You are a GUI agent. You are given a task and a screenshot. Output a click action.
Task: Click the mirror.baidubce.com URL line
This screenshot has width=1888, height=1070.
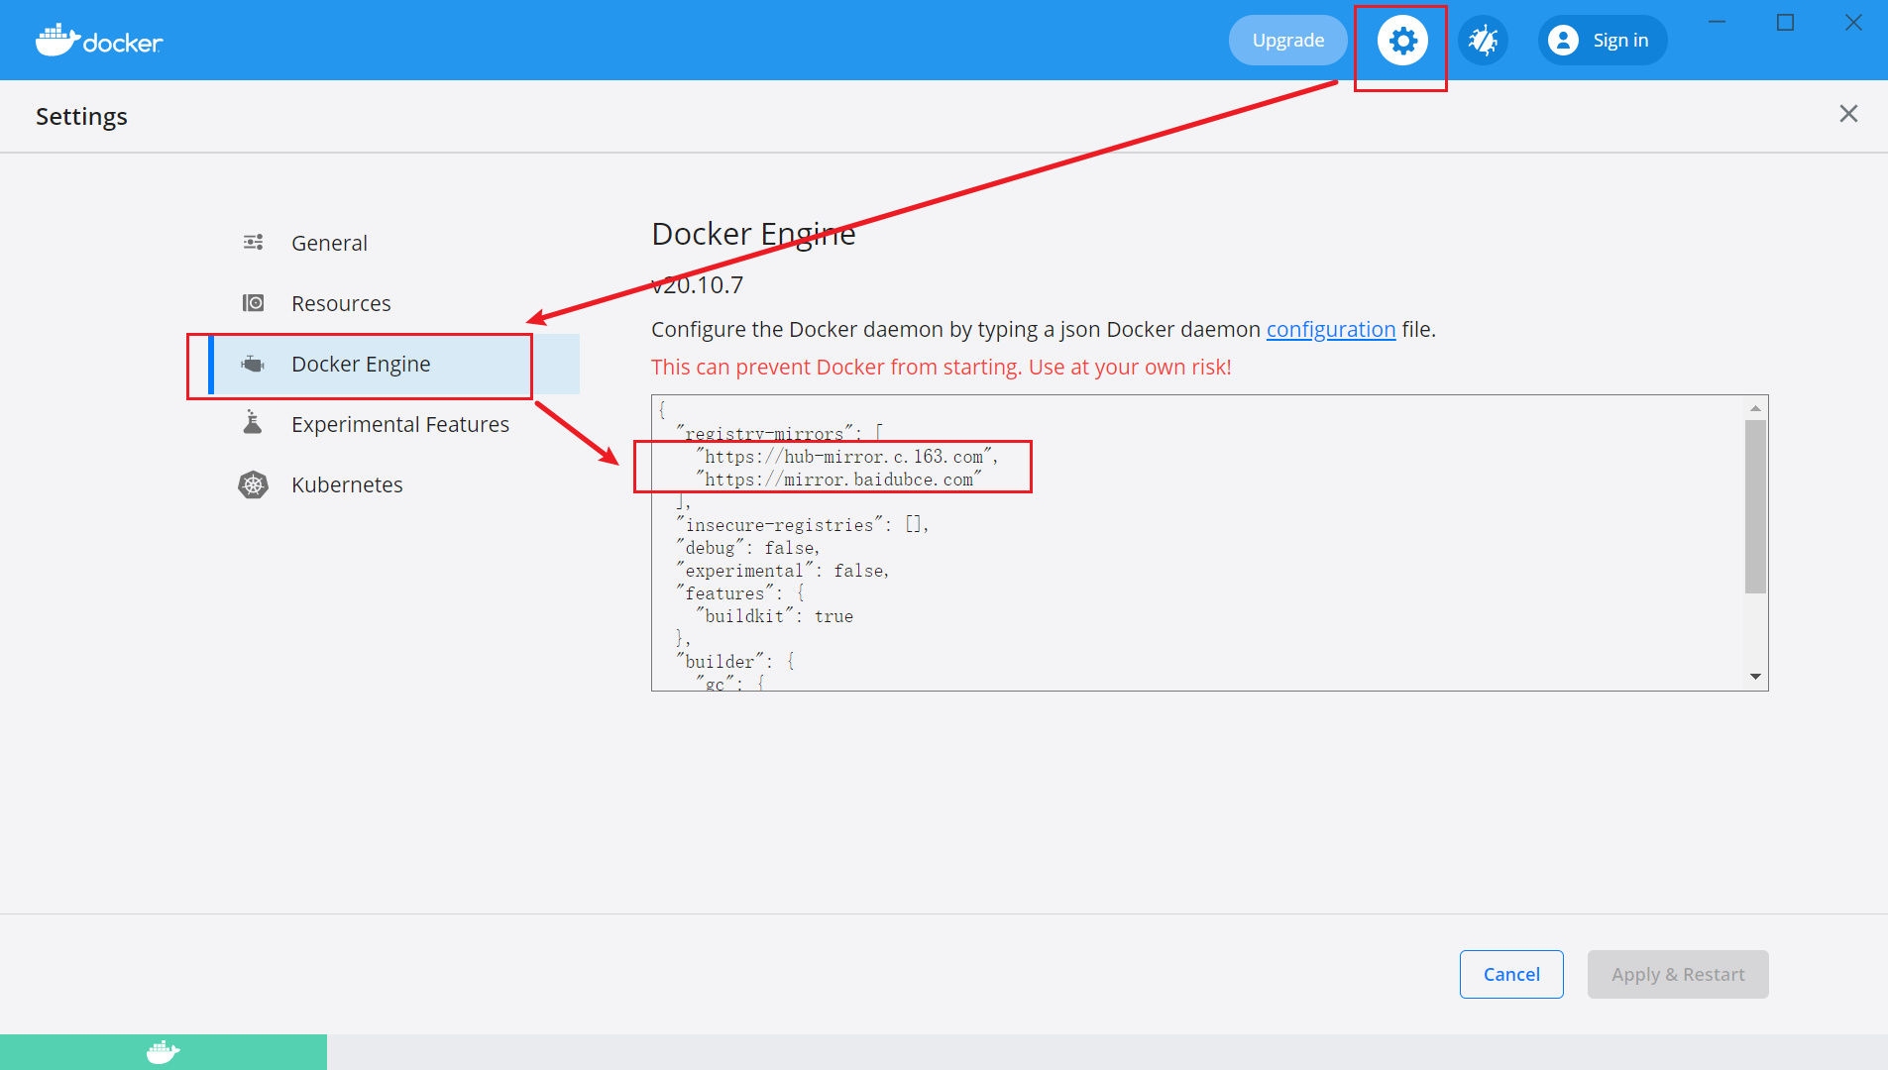coord(838,480)
